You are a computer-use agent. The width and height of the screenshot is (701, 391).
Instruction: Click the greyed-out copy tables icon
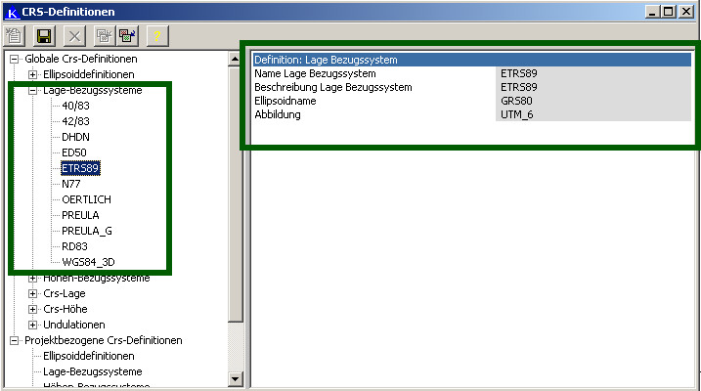pos(105,36)
